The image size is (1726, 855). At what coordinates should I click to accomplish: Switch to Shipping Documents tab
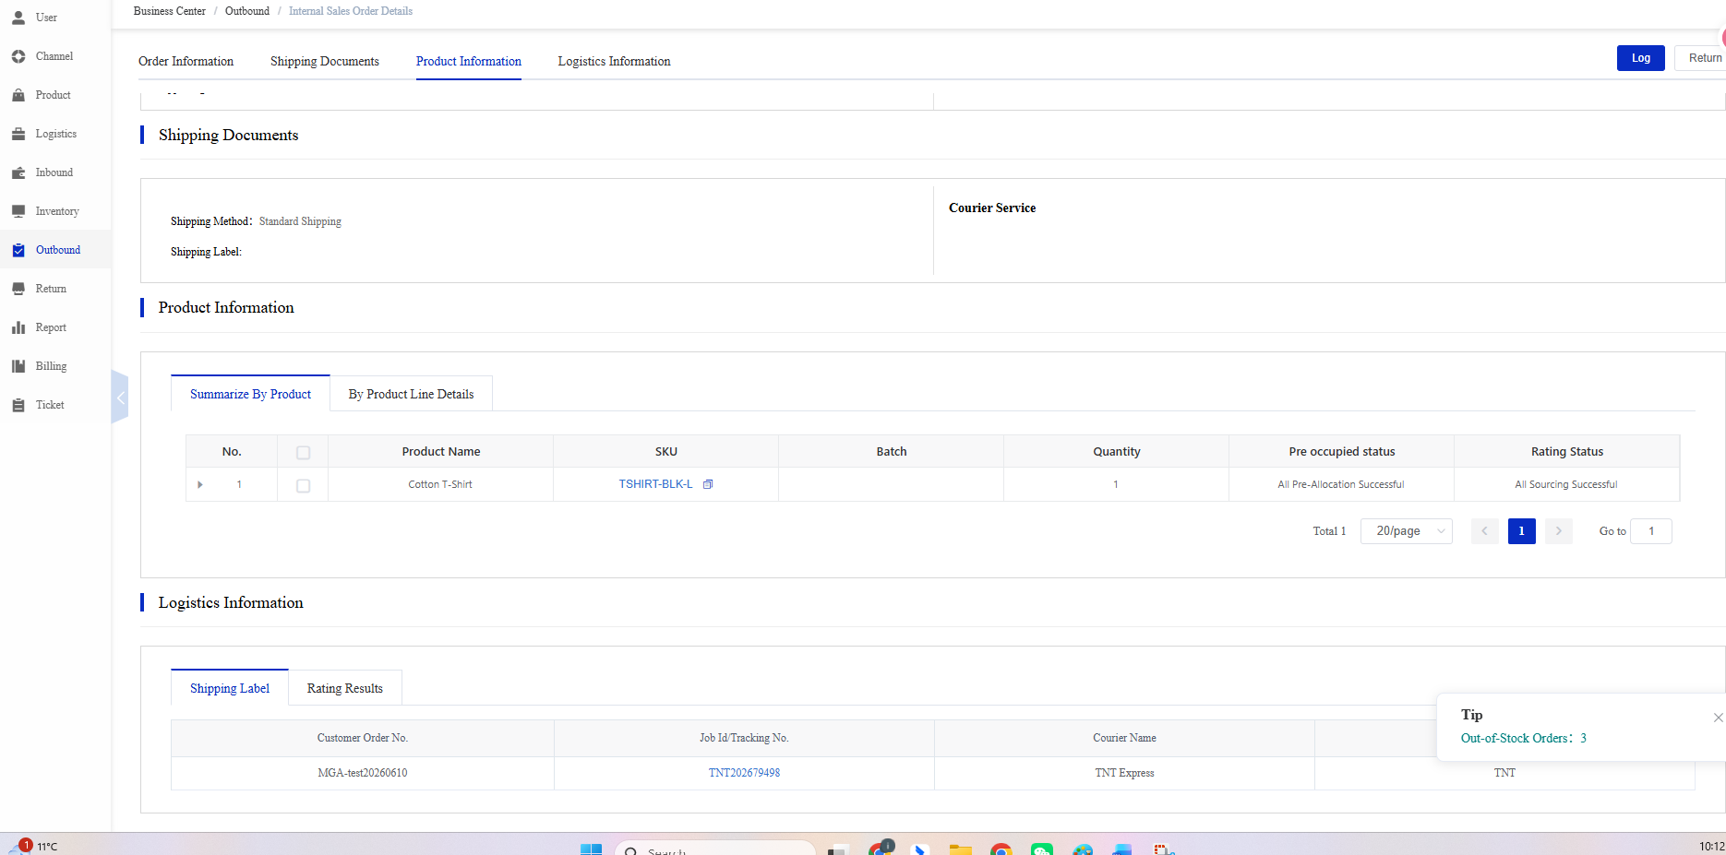tap(325, 61)
